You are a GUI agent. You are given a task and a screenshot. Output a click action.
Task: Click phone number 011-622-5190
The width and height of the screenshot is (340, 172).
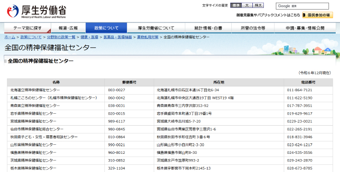[299, 98]
